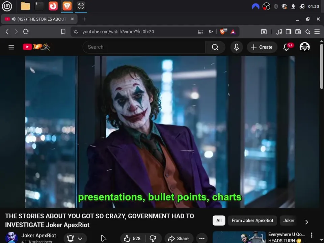Image resolution: width=324 pixels, height=243 pixels.
Task: Open the music note sound applet in tray
Action: coord(302,7)
